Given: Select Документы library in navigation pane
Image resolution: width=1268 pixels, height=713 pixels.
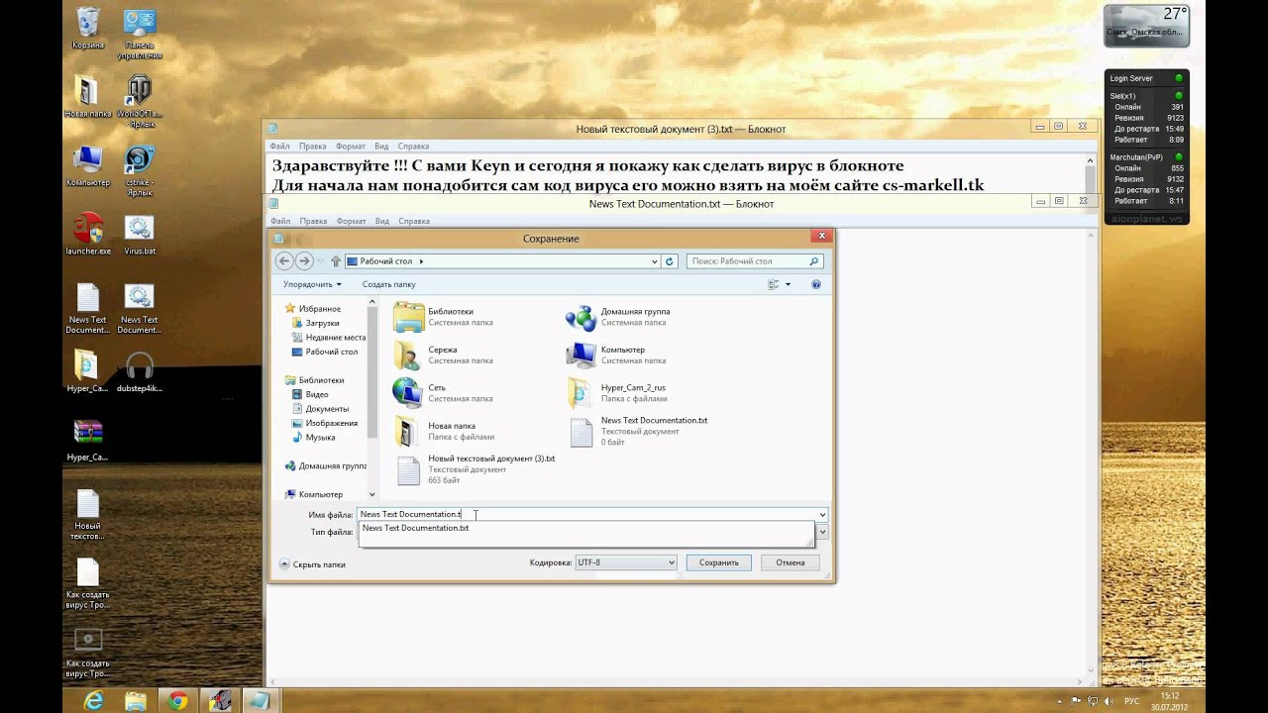Looking at the screenshot, I should pyautogui.click(x=320, y=409).
